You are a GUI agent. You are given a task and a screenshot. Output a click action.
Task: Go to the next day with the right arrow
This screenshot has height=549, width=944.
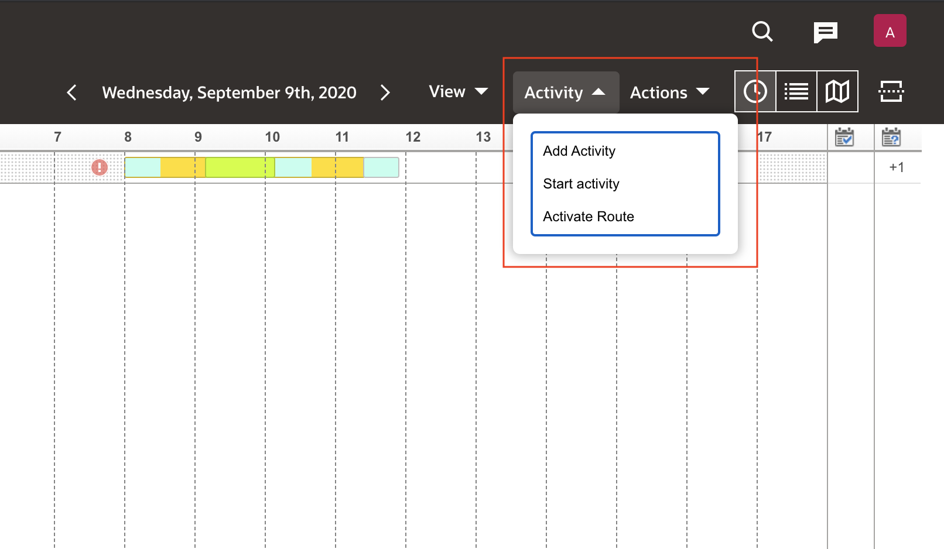[385, 92]
